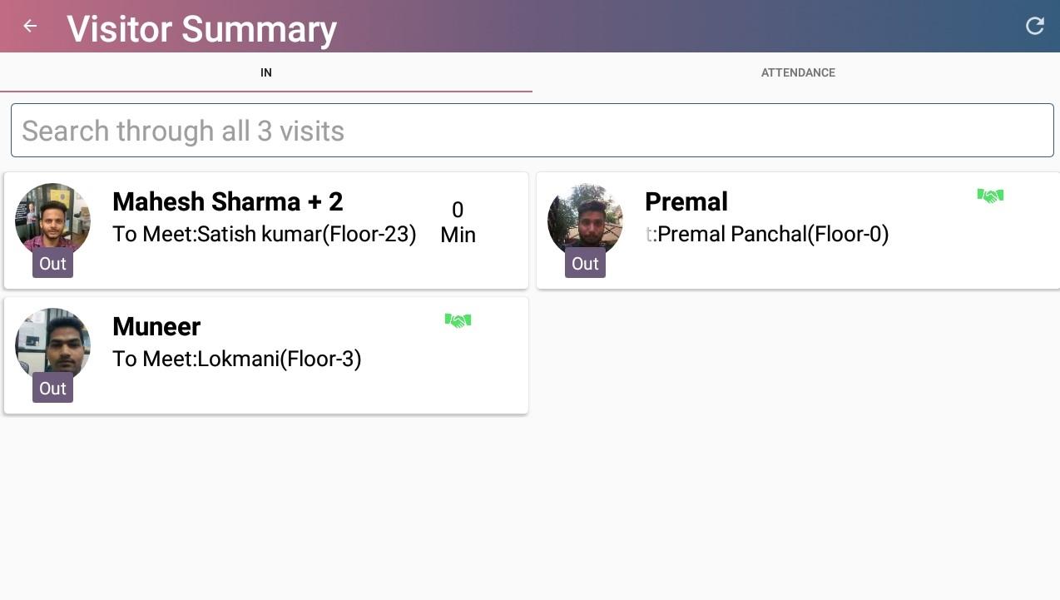
Task: Click To Meet: Satish kumar (Floor-23) text
Action: pyautogui.click(x=264, y=234)
